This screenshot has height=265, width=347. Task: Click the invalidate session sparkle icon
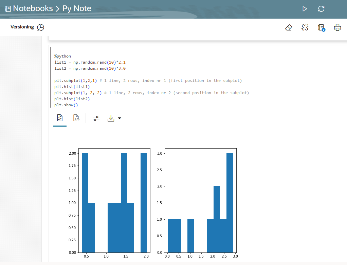pos(305,27)
